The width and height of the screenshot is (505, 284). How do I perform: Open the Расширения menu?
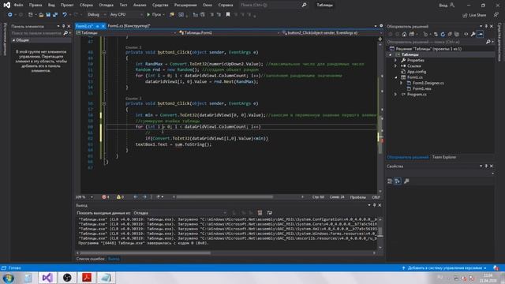[x=185, y=6]
